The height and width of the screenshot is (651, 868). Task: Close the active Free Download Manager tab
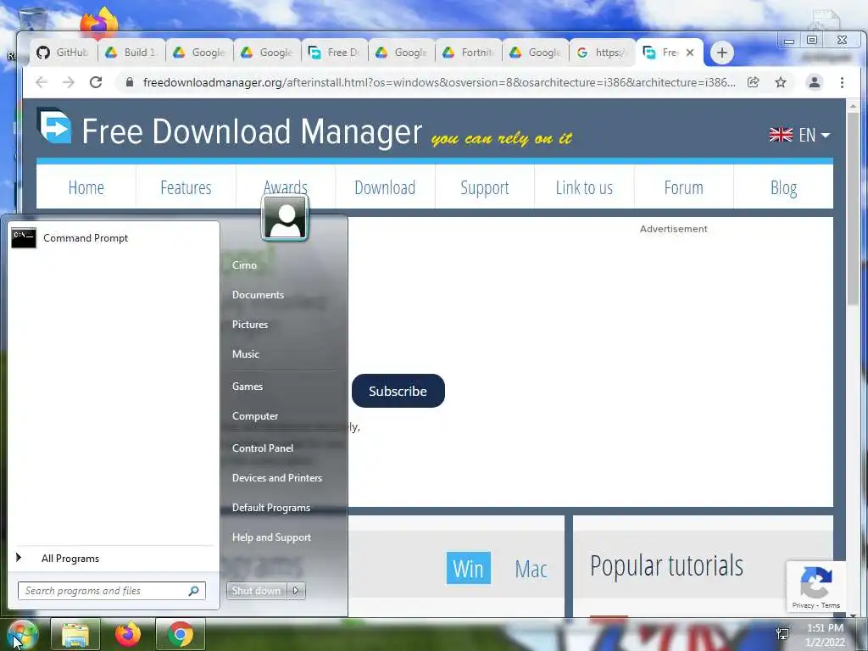point(690,53)
